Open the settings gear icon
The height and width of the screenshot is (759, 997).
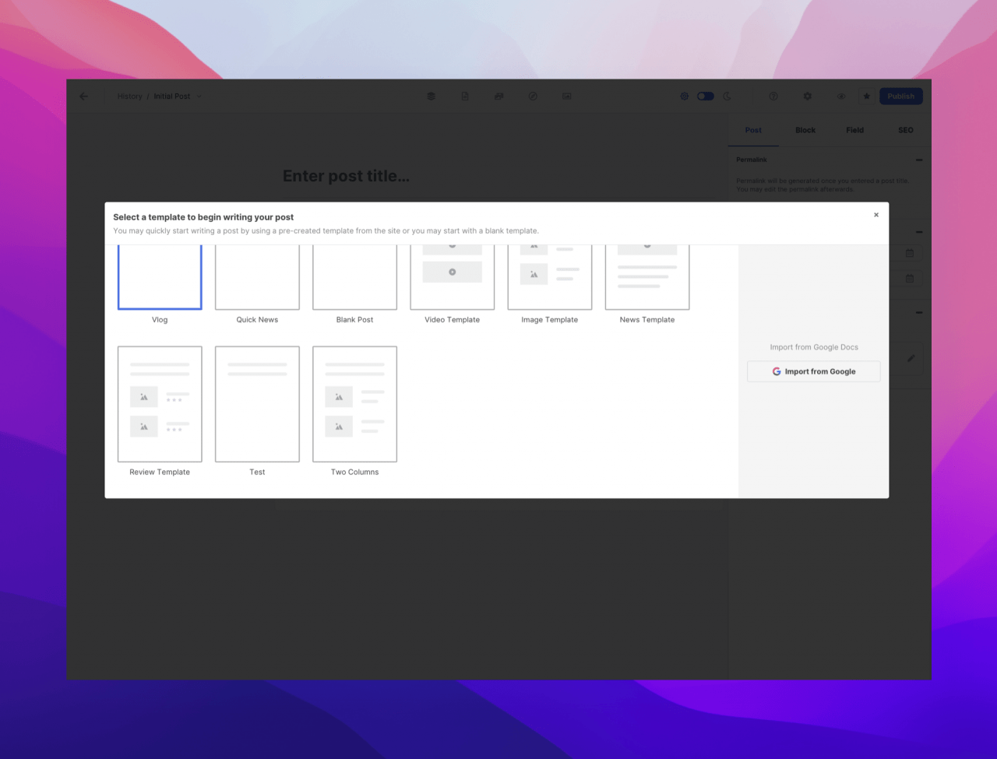tap(808, 97)
